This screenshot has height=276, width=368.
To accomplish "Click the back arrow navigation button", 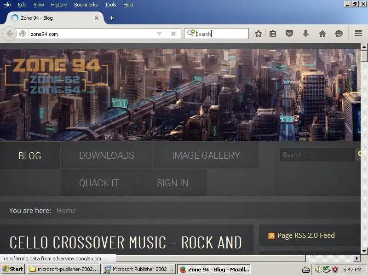I will pos(9,34).
